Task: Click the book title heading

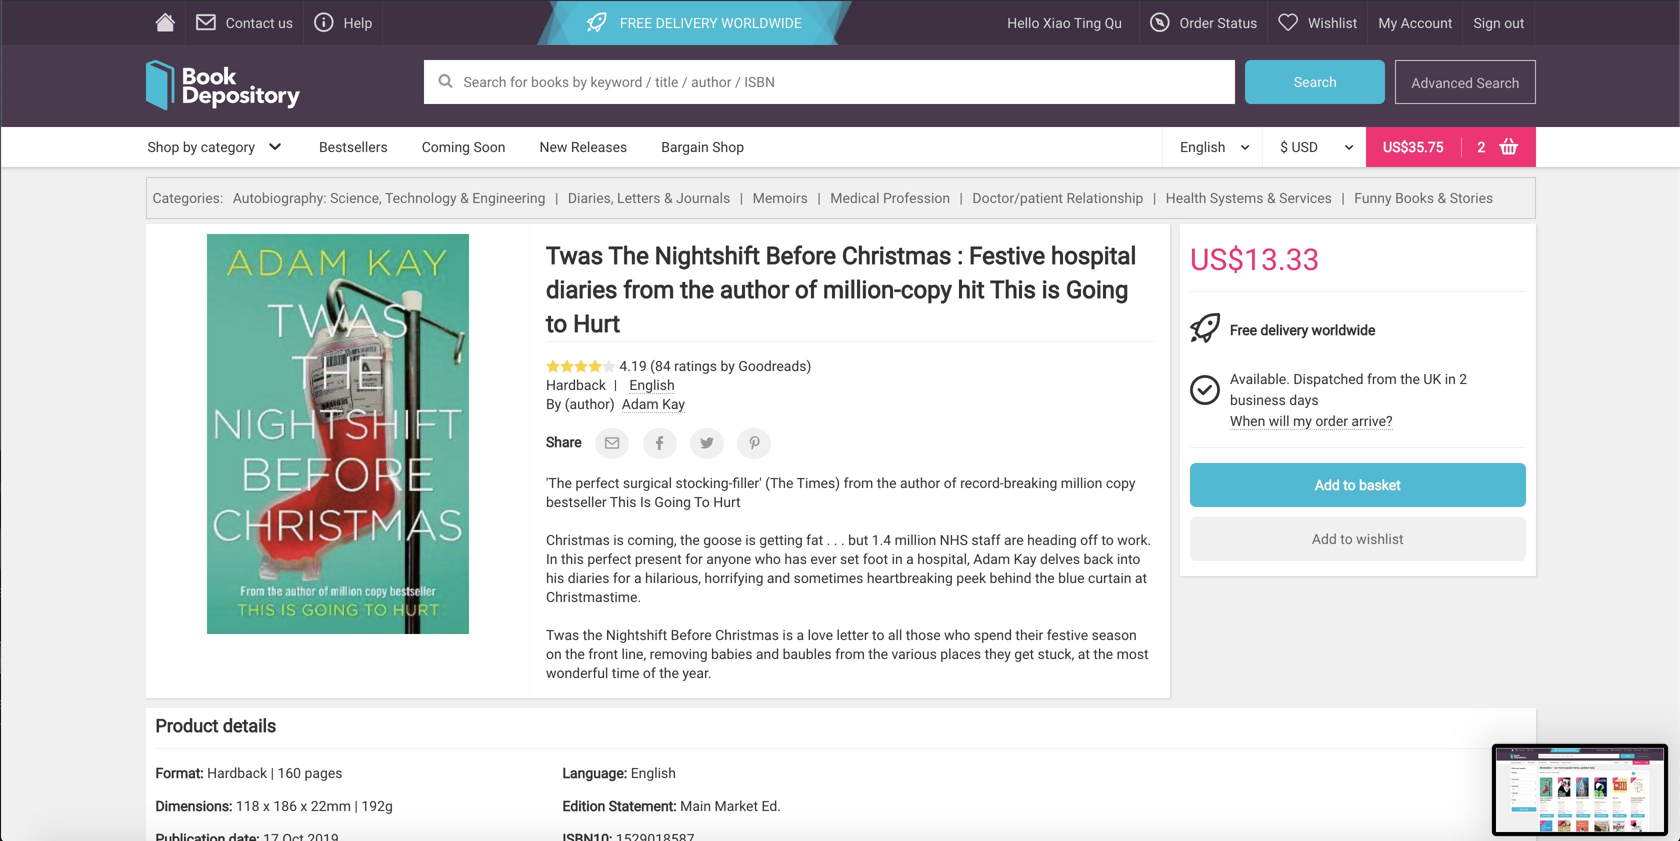Action: (x=840, y=289)
